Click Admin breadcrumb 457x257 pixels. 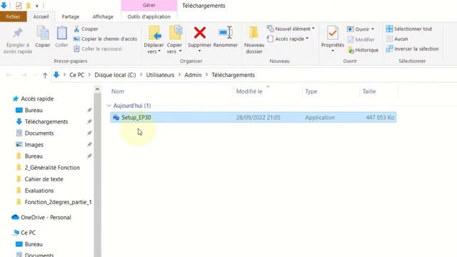point(193,75)
